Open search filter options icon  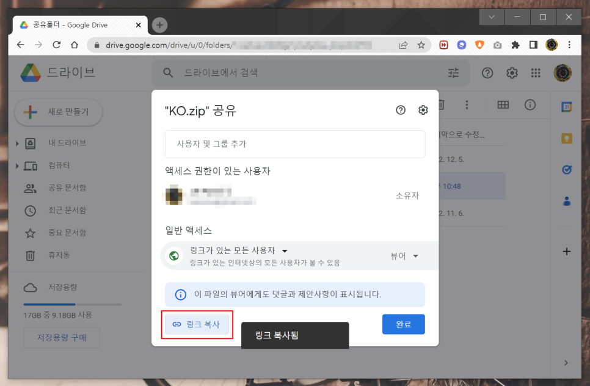(453, 73)
